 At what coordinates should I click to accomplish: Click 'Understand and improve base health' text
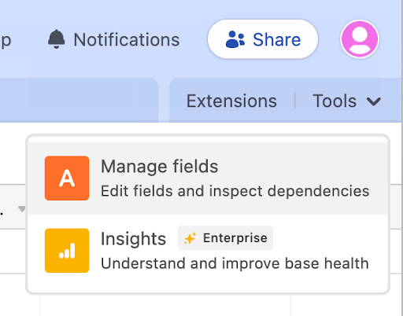click(235, 263)
